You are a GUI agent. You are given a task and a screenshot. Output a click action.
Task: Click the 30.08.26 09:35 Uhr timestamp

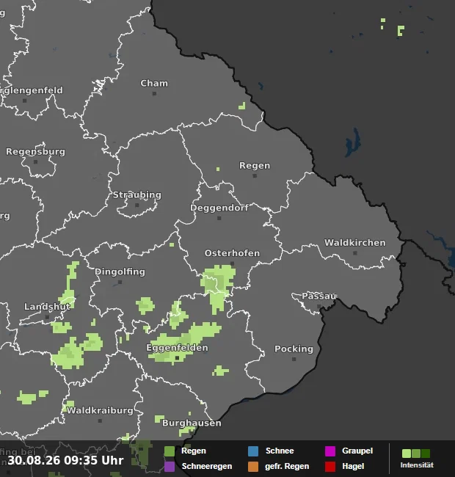click(66, 460)
